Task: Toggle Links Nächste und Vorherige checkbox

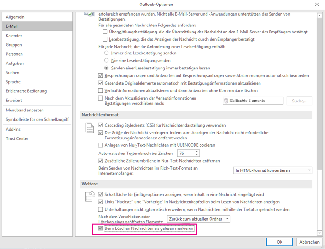Action: (x=100, y=202)
